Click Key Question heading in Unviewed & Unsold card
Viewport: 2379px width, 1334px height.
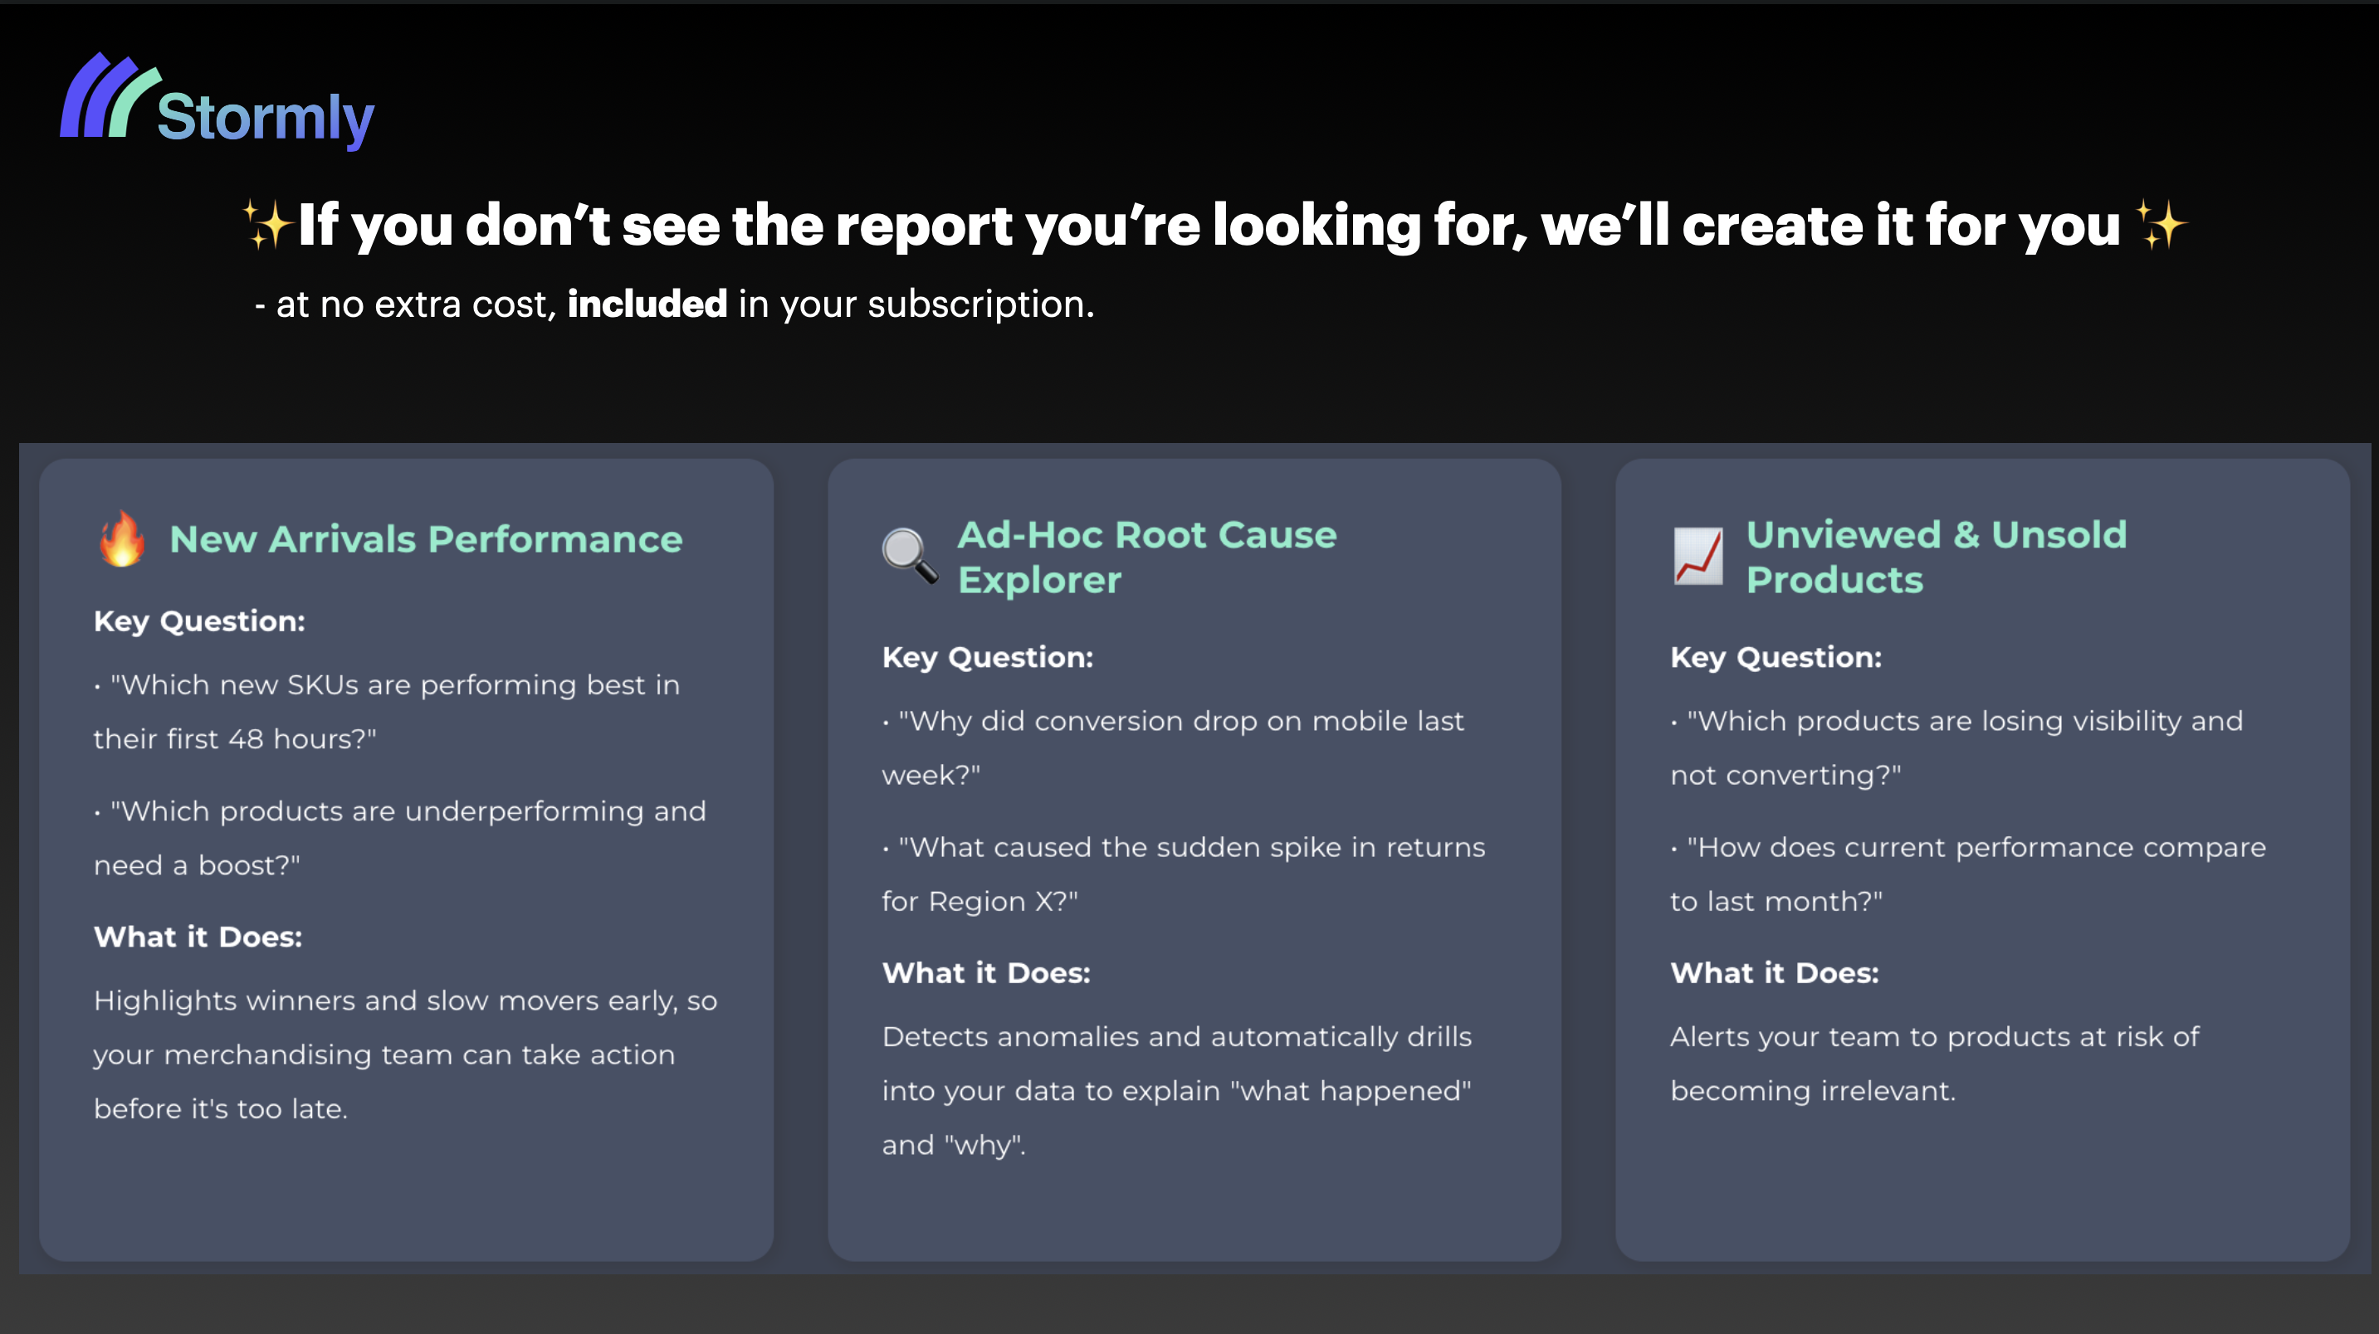[x=1776, y=657]
